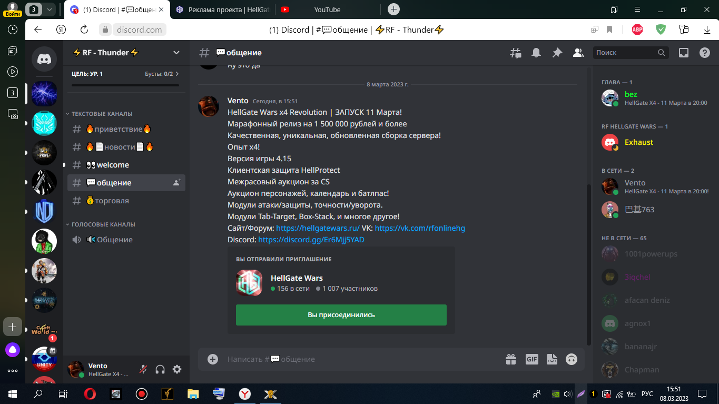Click the discord.com address bar
Viewport: 719px width, 404px height.
140,29
